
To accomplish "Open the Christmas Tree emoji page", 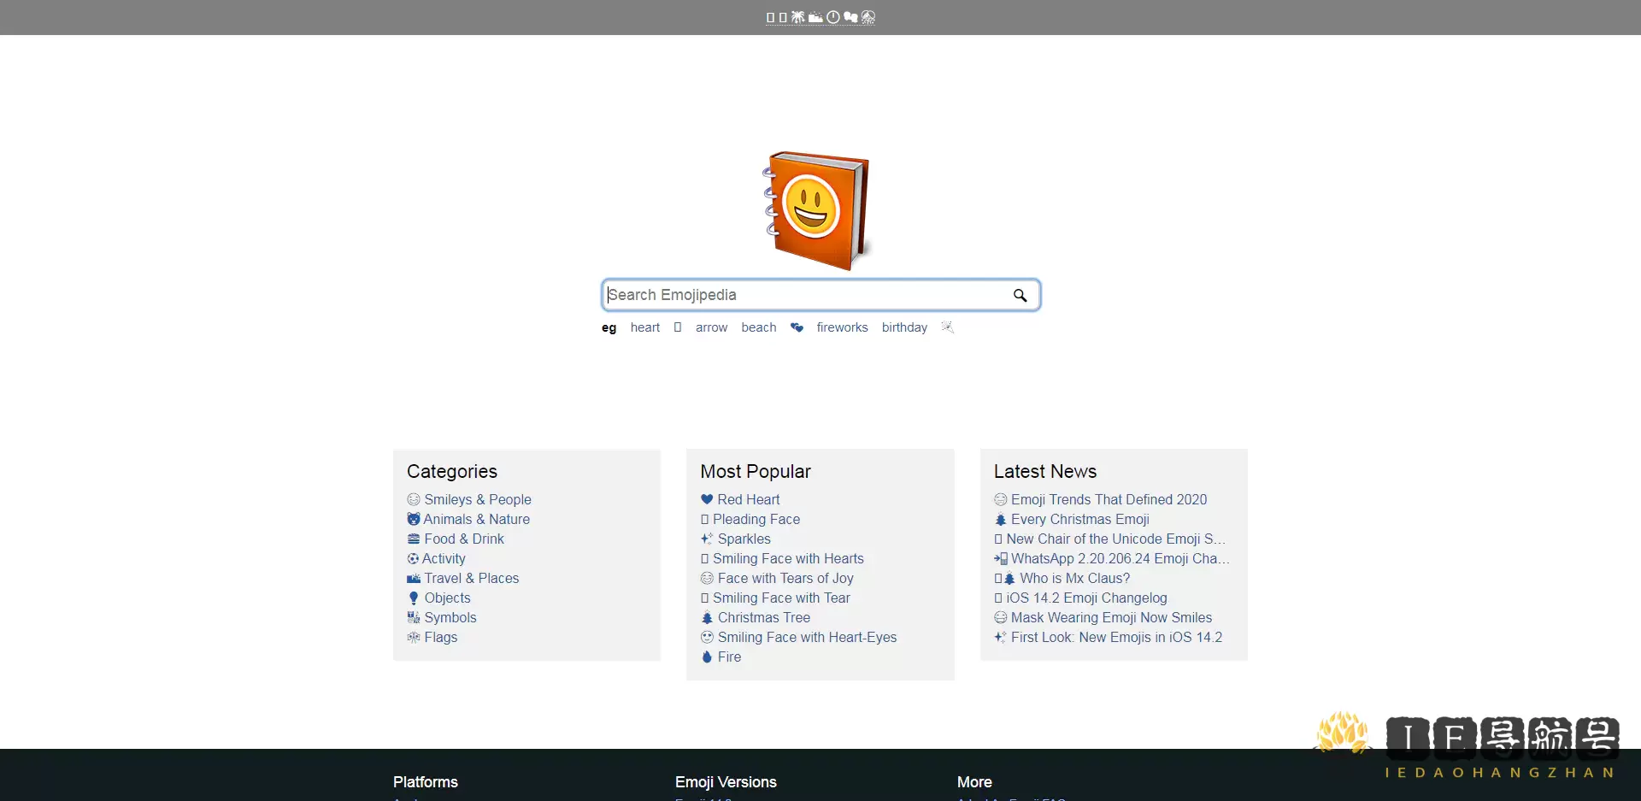I will coord(763,618).
